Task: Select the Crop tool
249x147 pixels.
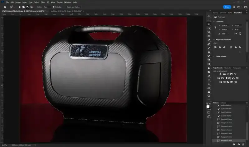Action: pyautogui.click(x=209, y=32)
